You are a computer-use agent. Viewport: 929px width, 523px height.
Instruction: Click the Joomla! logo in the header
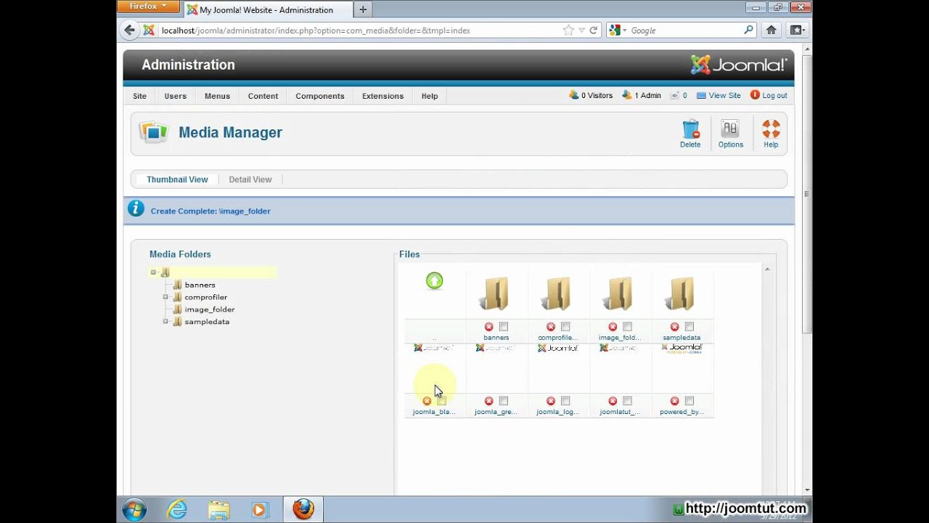point(738,65)
